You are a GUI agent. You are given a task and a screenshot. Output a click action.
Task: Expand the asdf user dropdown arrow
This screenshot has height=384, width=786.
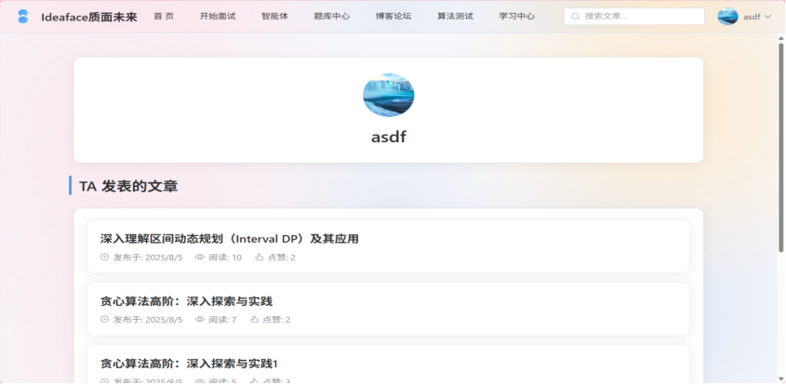(767, 17)
